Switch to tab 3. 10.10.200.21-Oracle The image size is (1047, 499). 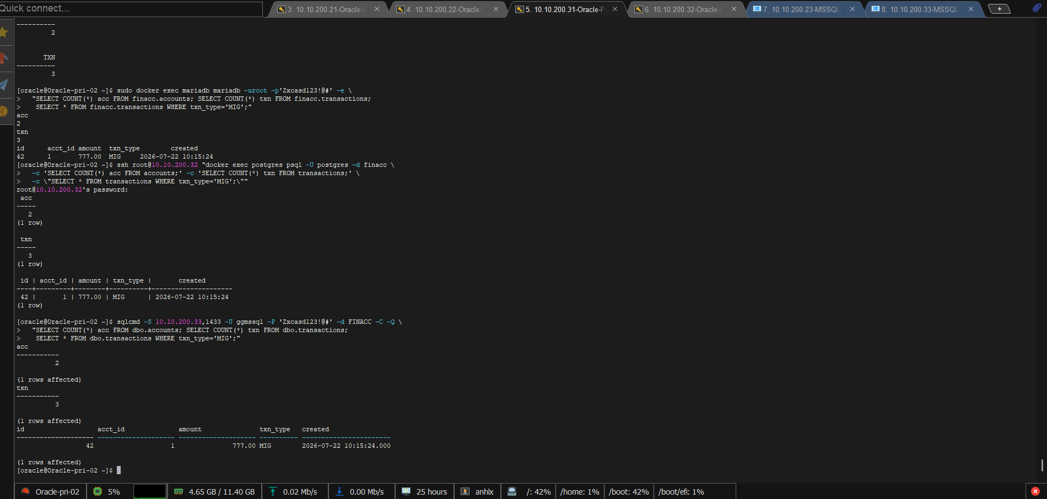tap(328, 9)
